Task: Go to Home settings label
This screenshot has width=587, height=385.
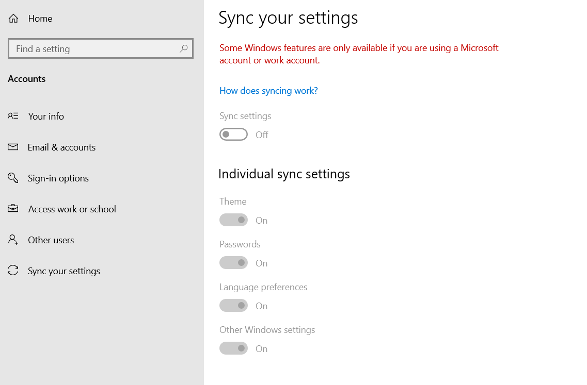Action: pos(40,19)
